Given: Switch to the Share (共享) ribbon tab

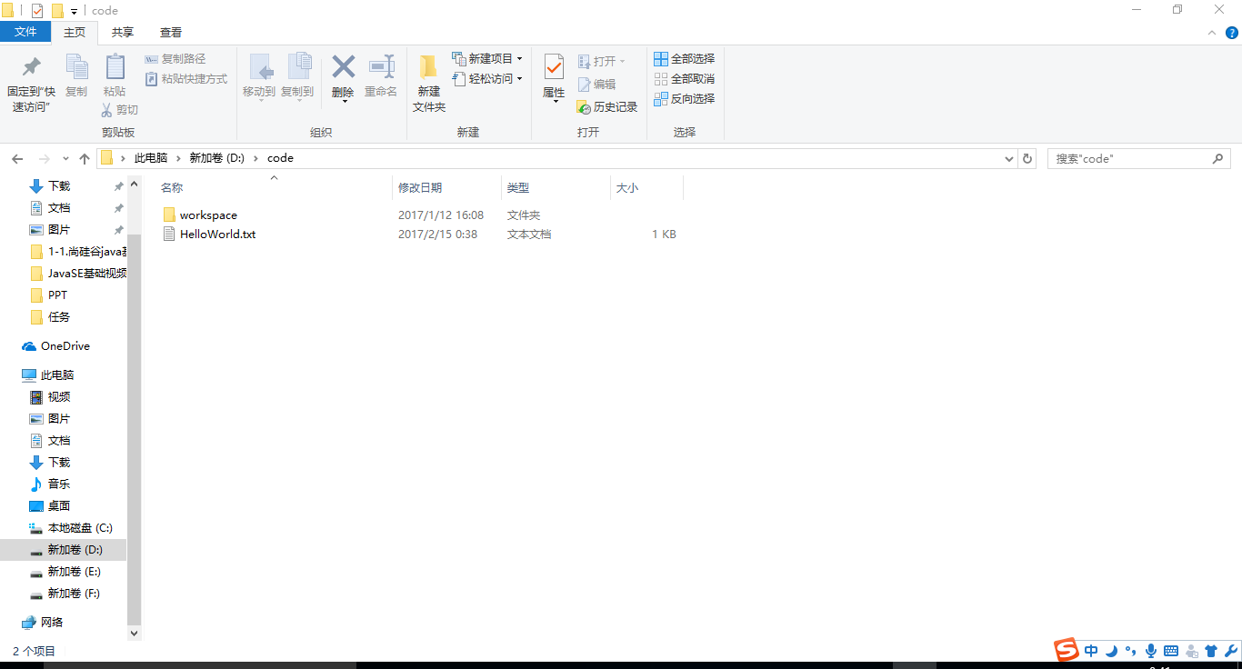Looking at the screenshot, I should click(x=123, y=33).
